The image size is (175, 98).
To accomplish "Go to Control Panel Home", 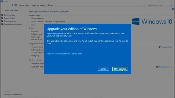I will tap(11, 10).
